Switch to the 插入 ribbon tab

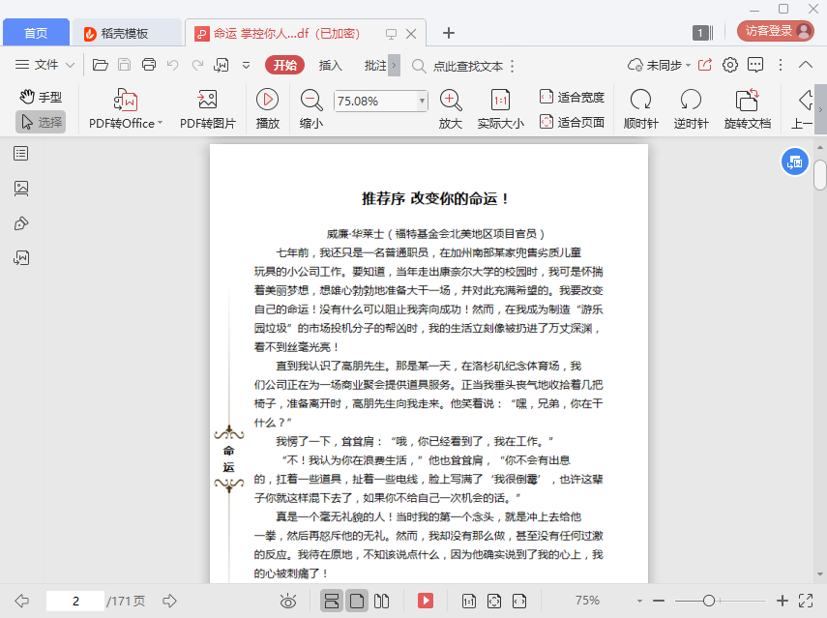coord(331,66)
